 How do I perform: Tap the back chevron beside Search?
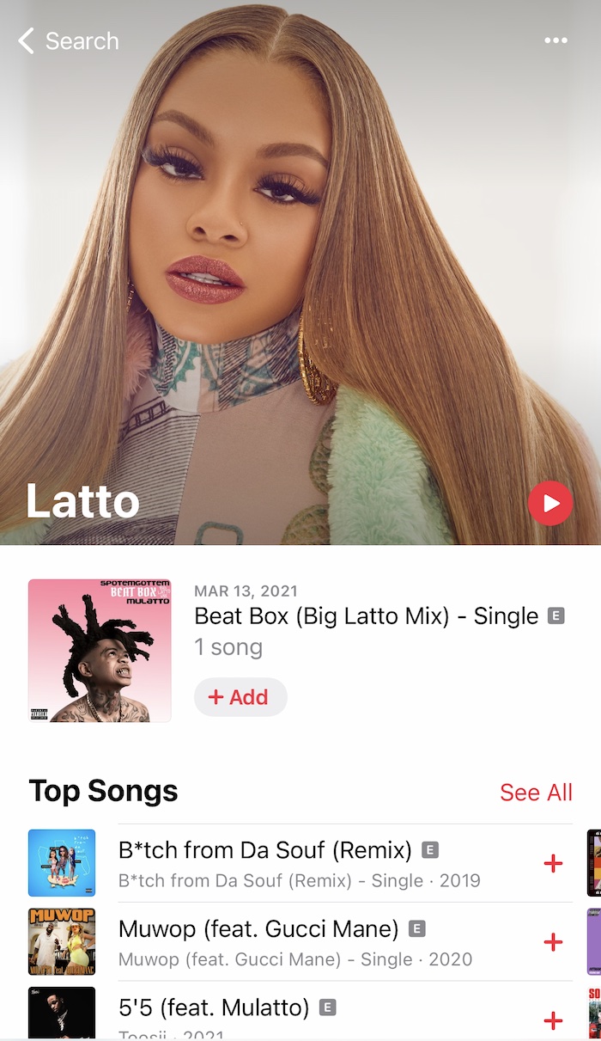pyautogui.click(x=26, y=40)
